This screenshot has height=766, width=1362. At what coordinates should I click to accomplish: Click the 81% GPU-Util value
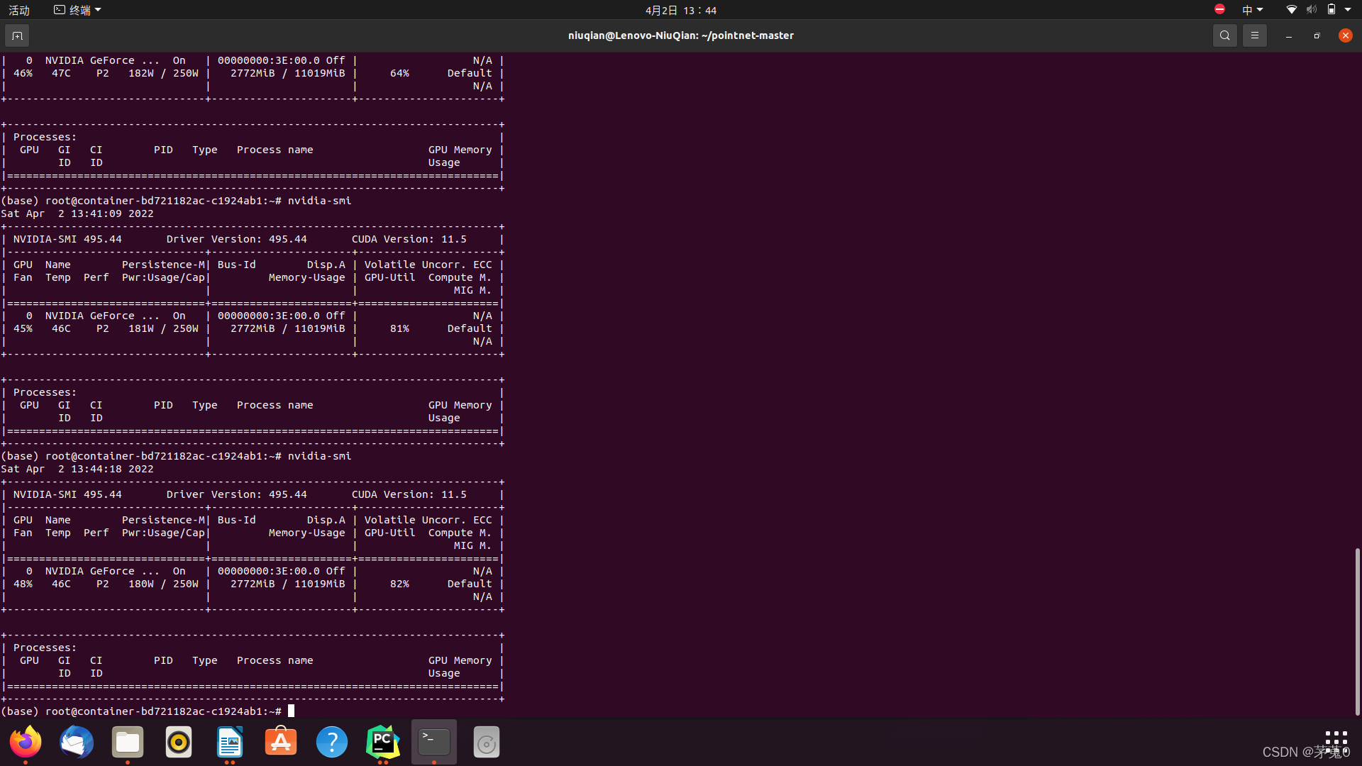399,328
